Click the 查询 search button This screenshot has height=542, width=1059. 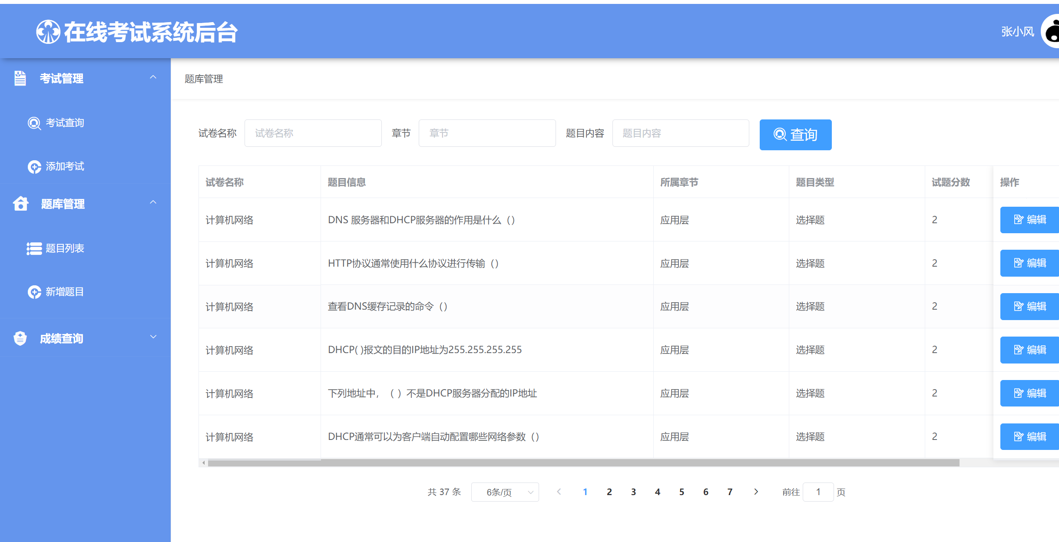[795, 135]
